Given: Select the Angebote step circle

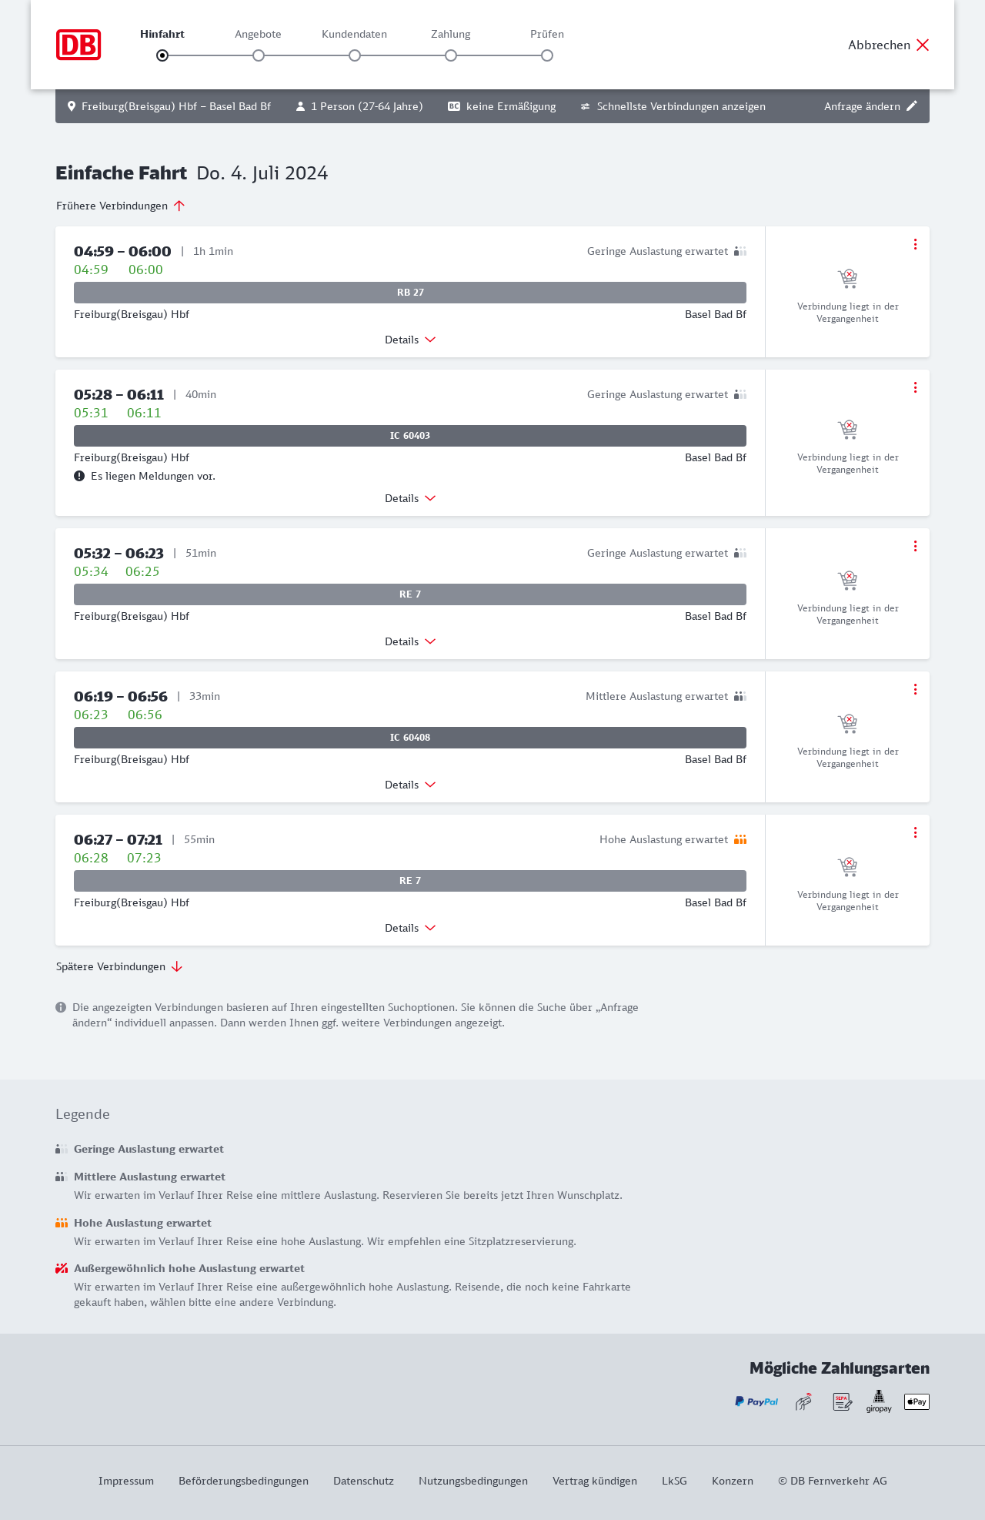Looking at the screenshot, I should click(259, 55).
